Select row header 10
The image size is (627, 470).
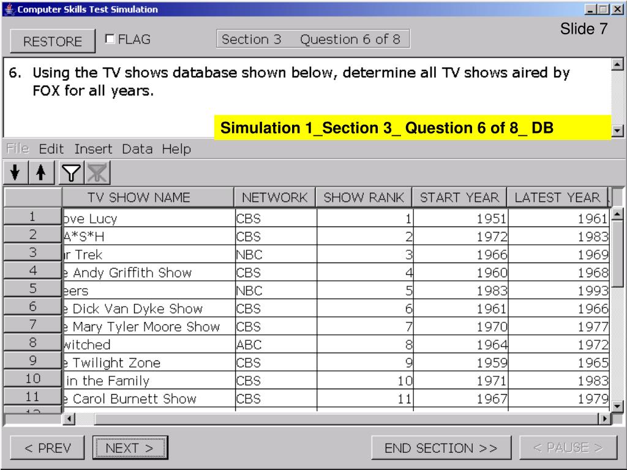pyautogui.click(x=32, y=378)
